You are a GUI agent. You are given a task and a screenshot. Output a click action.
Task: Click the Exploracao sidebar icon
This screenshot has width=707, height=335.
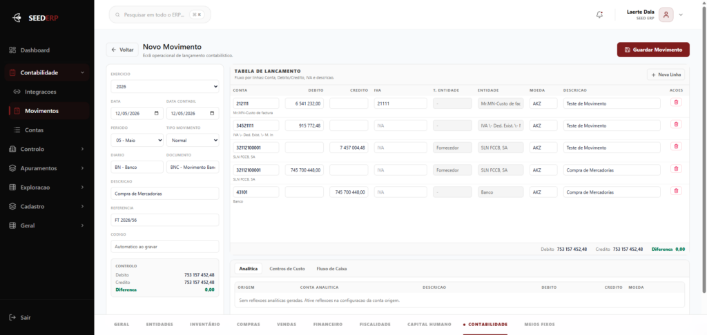click(x=12, y=187)
